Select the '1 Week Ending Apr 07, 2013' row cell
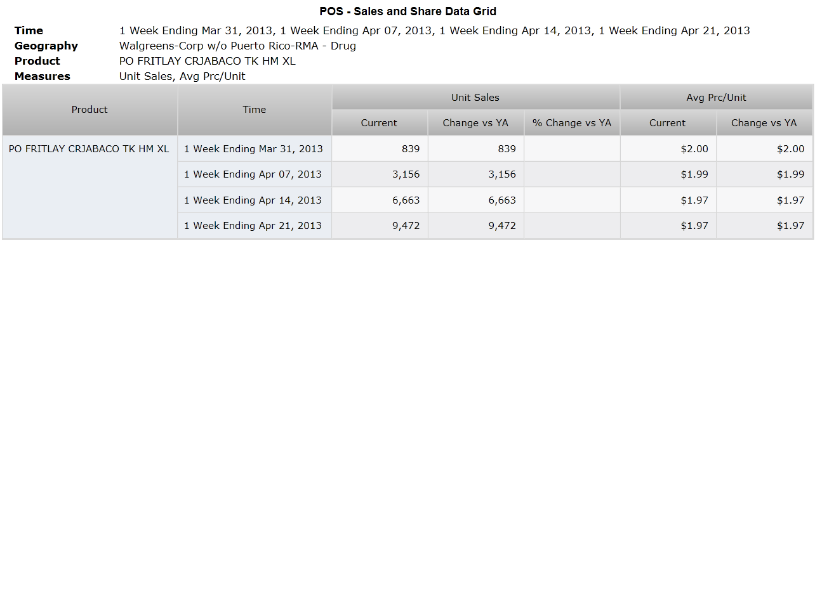 click(x=255, y=174)
